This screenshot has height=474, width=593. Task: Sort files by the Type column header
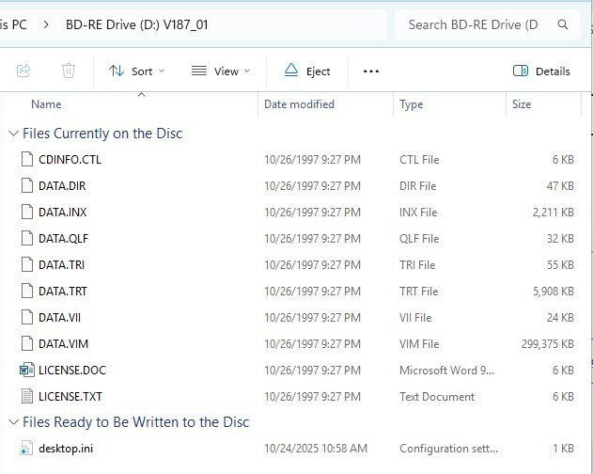[x=411, y=104]
